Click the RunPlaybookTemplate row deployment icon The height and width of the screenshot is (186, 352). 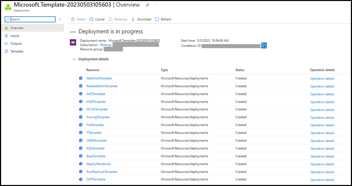click(x=81, y=172)
